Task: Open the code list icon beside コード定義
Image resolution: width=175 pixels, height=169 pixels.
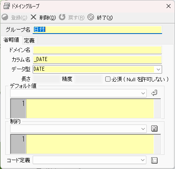Action: tap(154, 160)
